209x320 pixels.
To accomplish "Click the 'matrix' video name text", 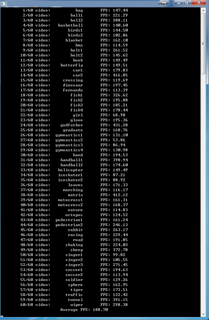I will [75, 195].
